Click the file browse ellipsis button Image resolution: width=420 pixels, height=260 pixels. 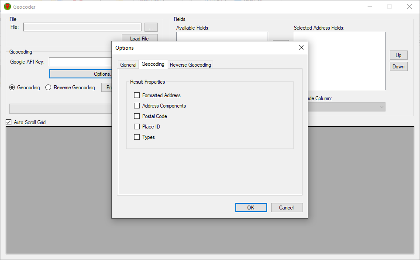(151, 27)
